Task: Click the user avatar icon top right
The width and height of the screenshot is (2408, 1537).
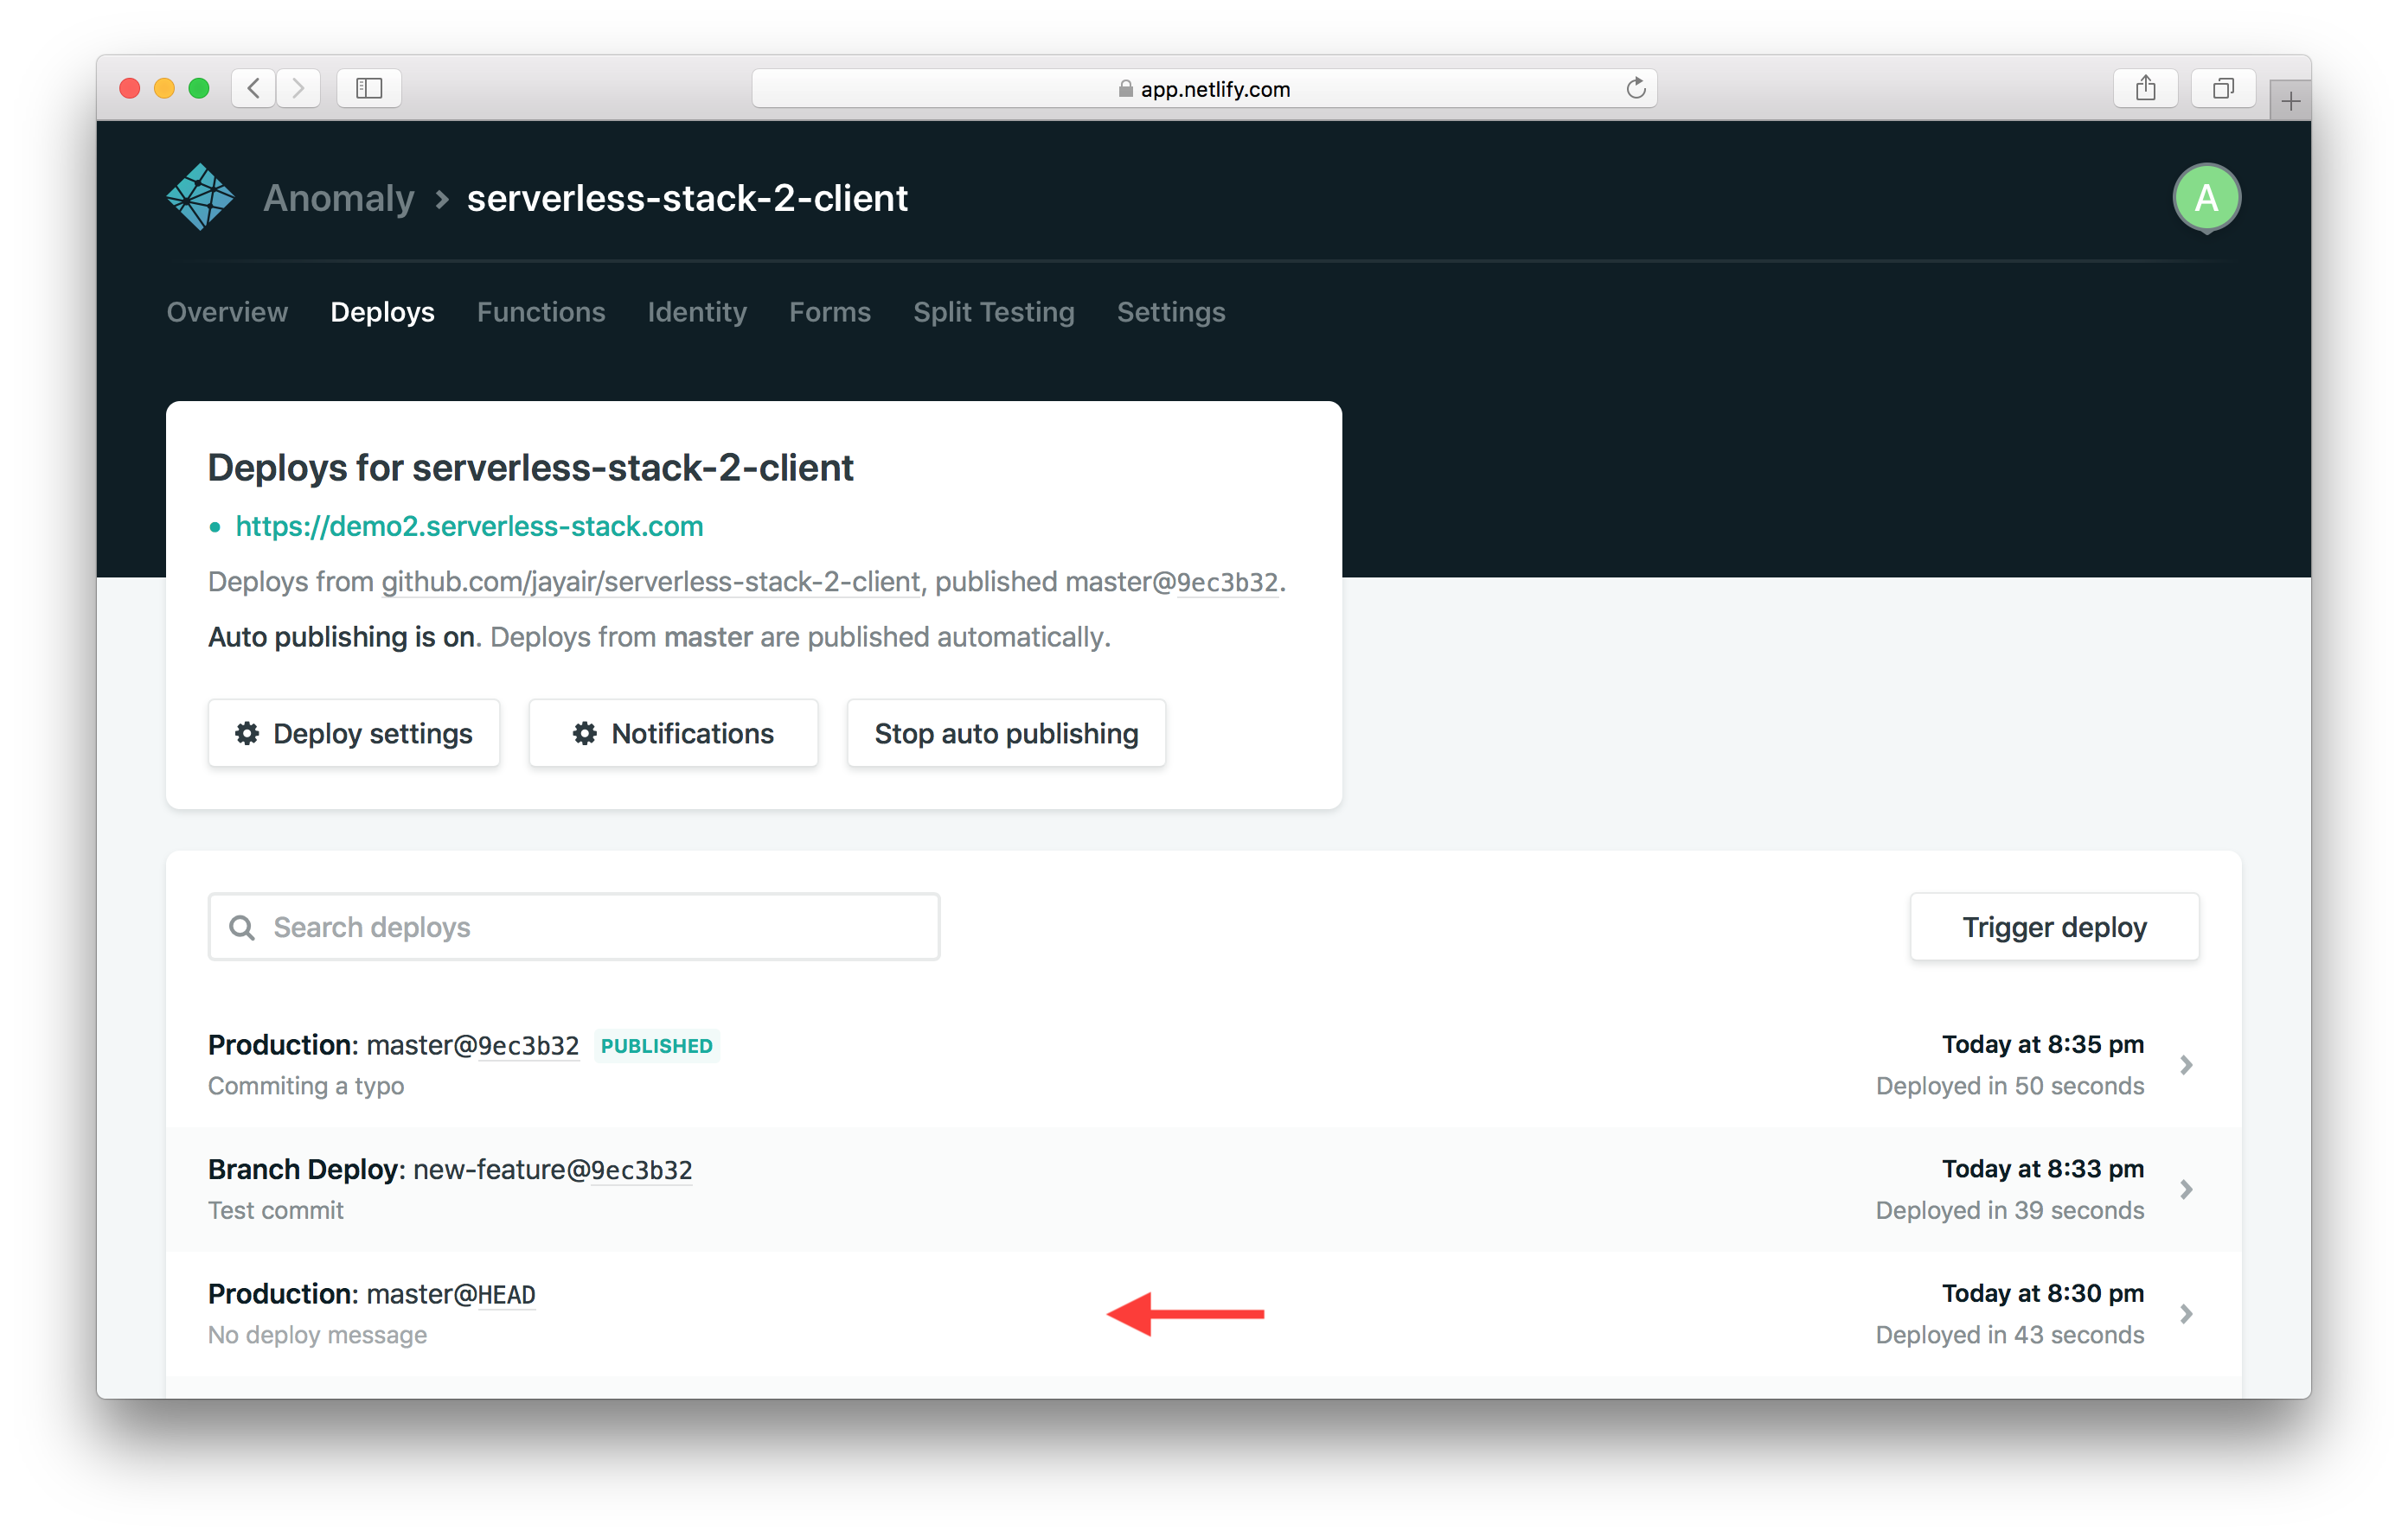Action: click(2206, 198)
